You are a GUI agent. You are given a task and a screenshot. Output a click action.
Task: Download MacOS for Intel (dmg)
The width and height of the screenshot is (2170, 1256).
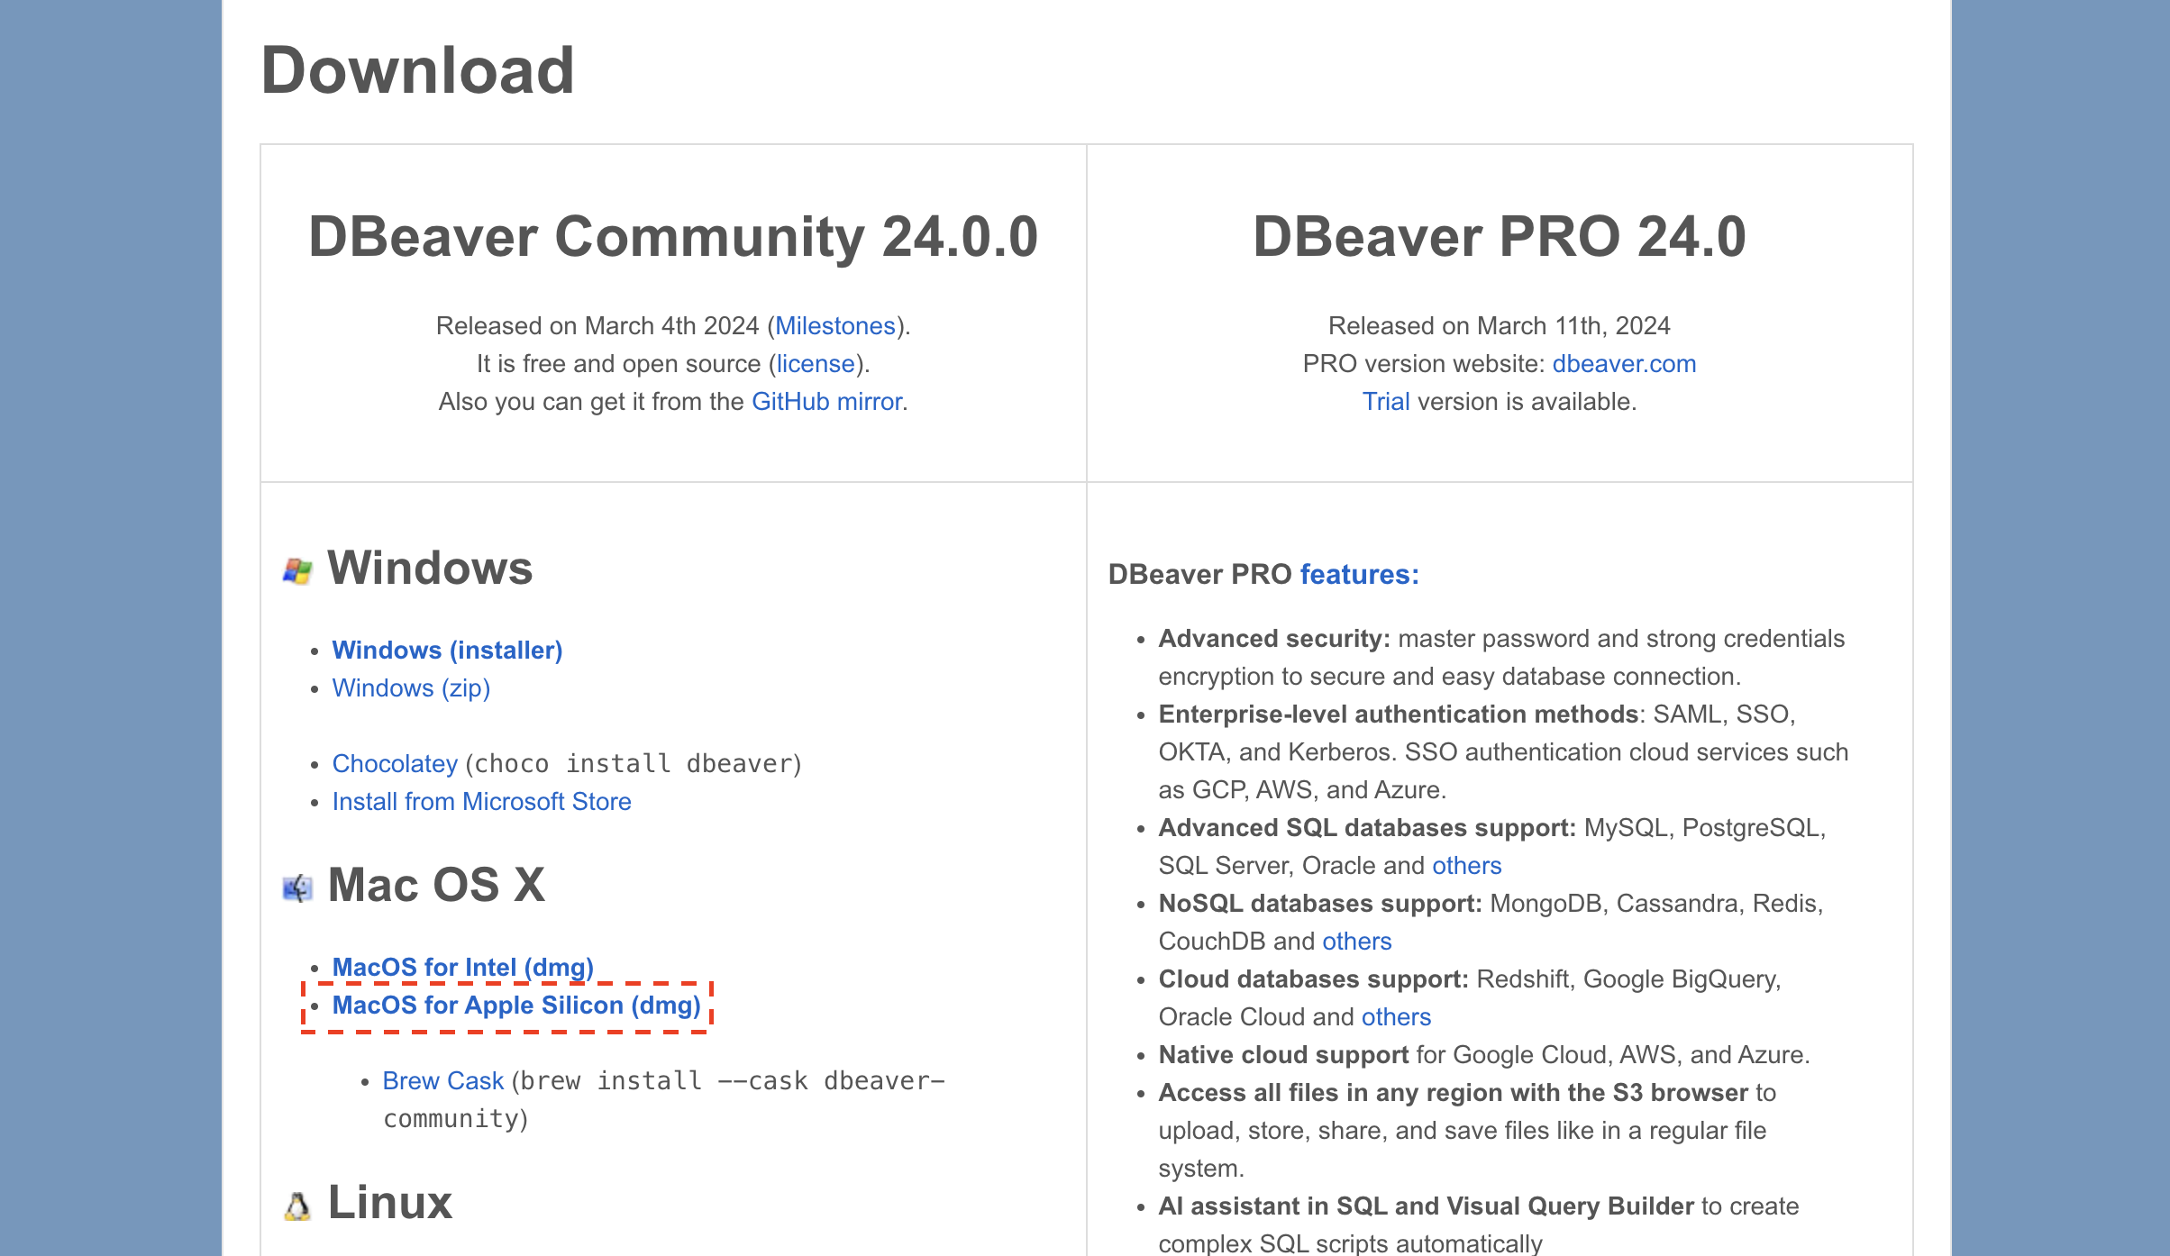(462, 967)
